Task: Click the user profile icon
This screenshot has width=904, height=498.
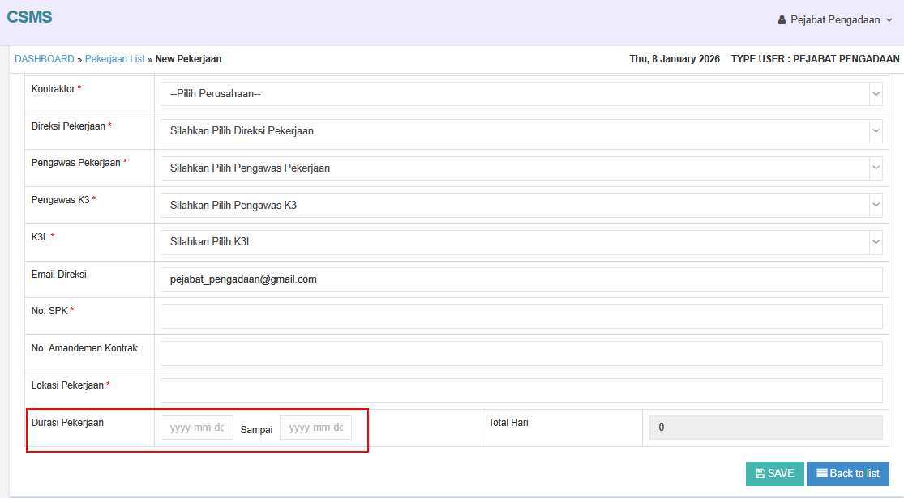Action: [x=782, y=20]
